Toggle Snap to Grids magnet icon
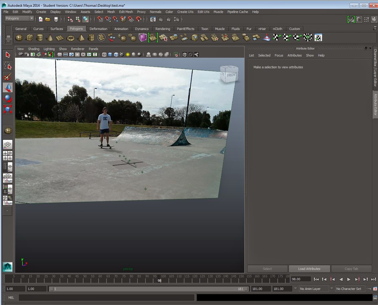The image size is (378, 305). click(x=100, y=19)
